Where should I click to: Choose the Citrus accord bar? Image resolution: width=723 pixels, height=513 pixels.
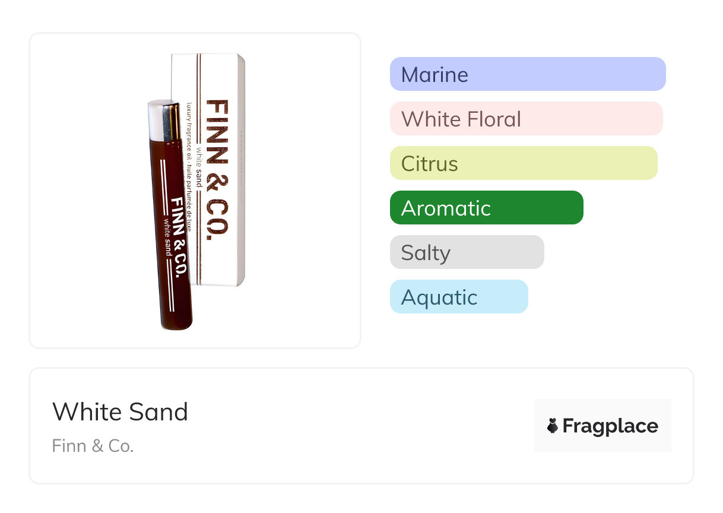point(524,163)
